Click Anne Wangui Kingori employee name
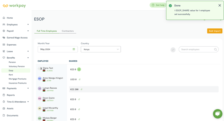This screenshot has width=224, height=121. (x=53, y=78)
